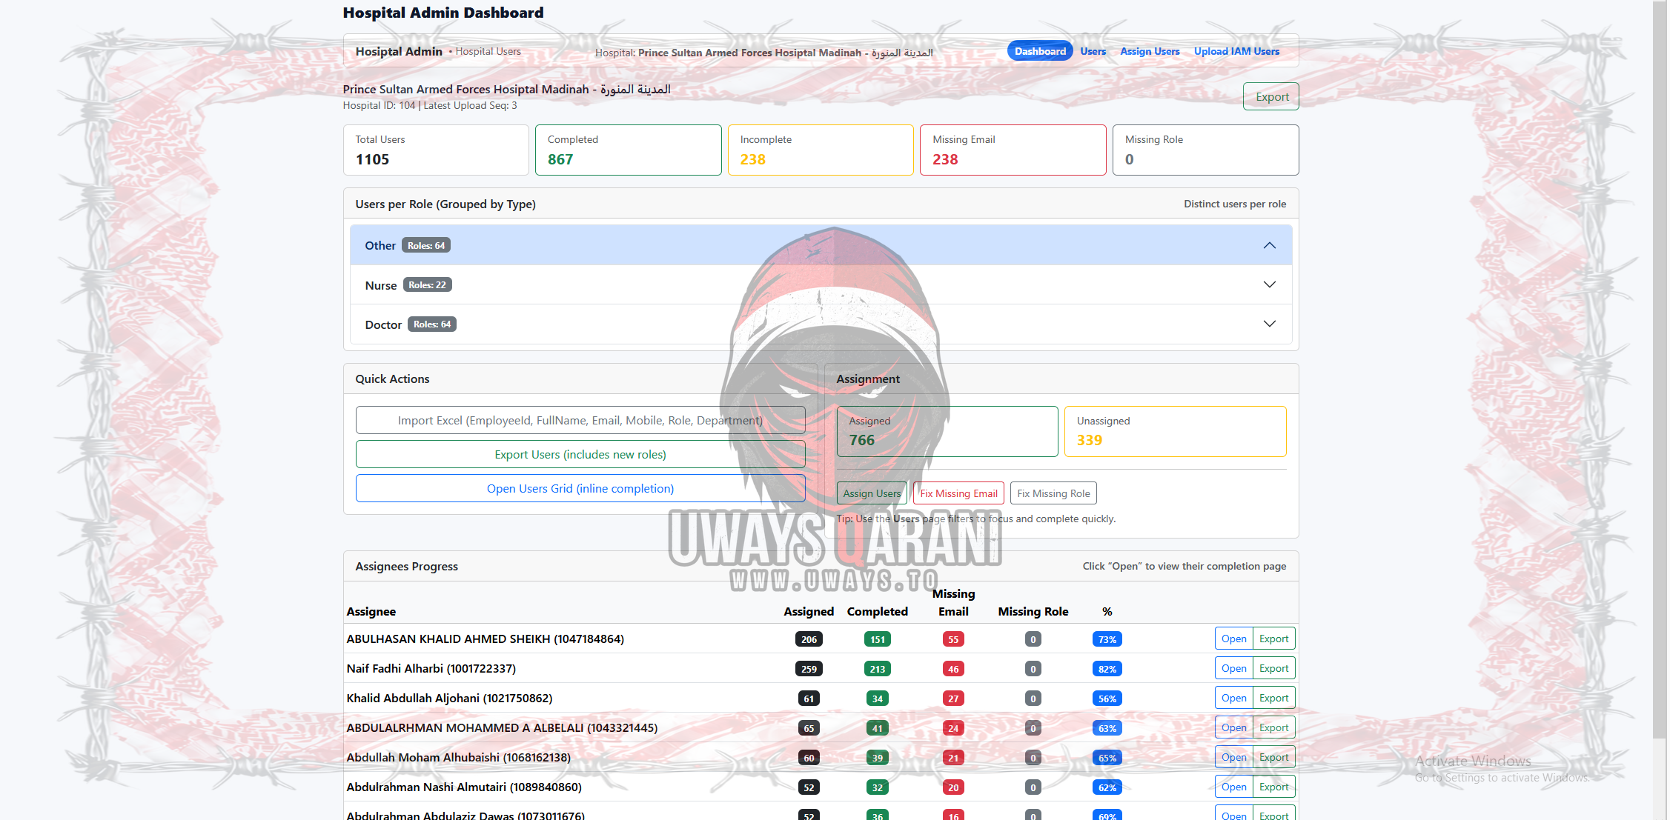Click the Fix Missing Email button
1670x820 pixels.
958,493
